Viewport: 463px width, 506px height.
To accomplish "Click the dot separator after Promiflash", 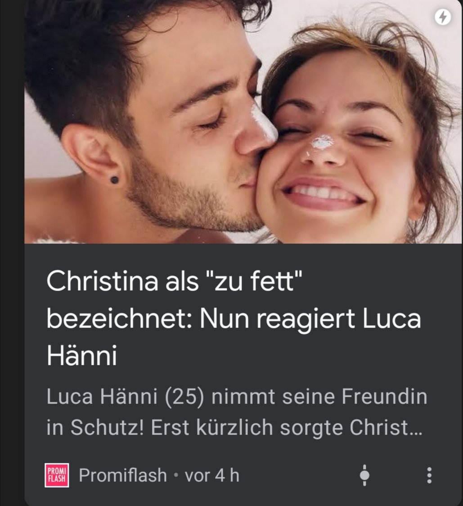I will 175,475.
